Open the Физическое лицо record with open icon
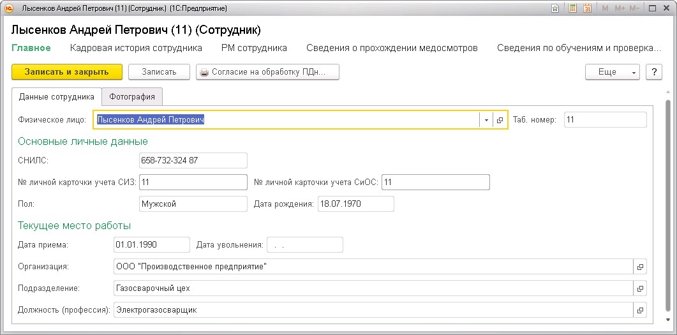This screenshot has height=335, width=677. (x=500, y=120)
